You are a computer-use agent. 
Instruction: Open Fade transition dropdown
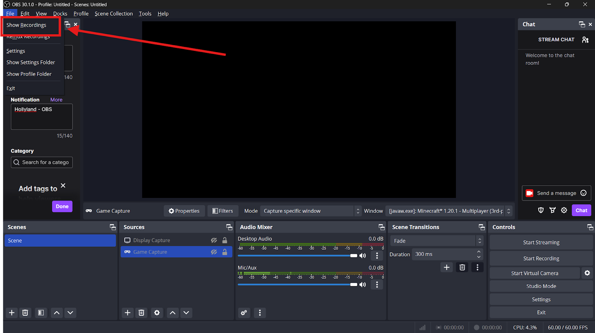[x=437, y=241]
